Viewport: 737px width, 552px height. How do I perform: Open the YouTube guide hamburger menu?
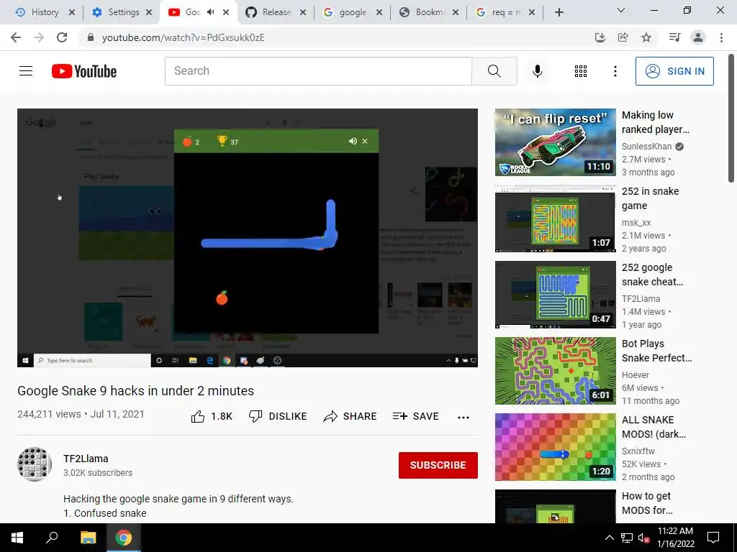pyautogui.click(x=26, y=71)
